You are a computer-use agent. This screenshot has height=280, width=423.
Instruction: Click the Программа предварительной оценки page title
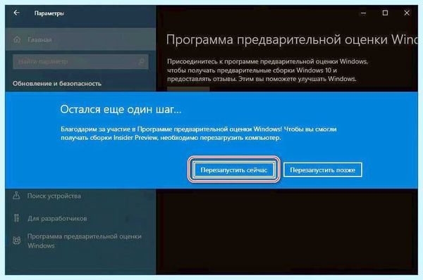pos(292,40)
